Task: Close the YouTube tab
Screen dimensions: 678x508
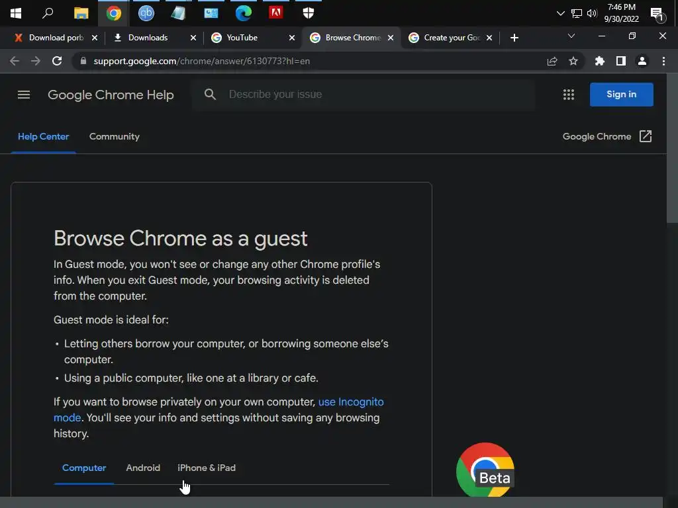Action: point(292,38)
